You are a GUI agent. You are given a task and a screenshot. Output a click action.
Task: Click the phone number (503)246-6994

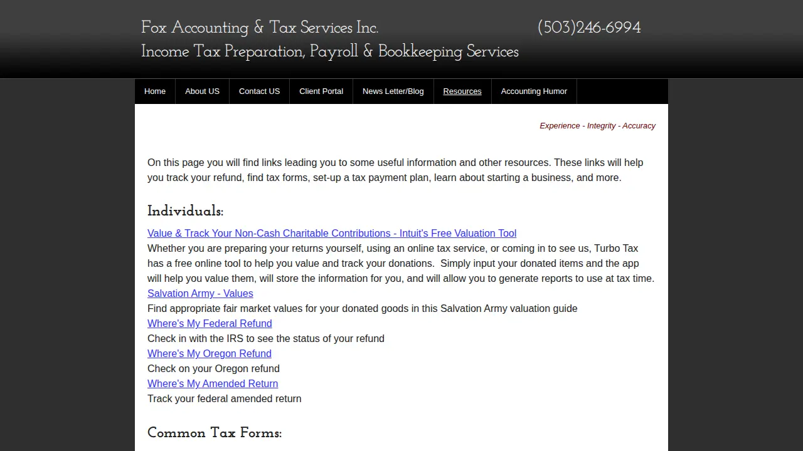(589, 28)
